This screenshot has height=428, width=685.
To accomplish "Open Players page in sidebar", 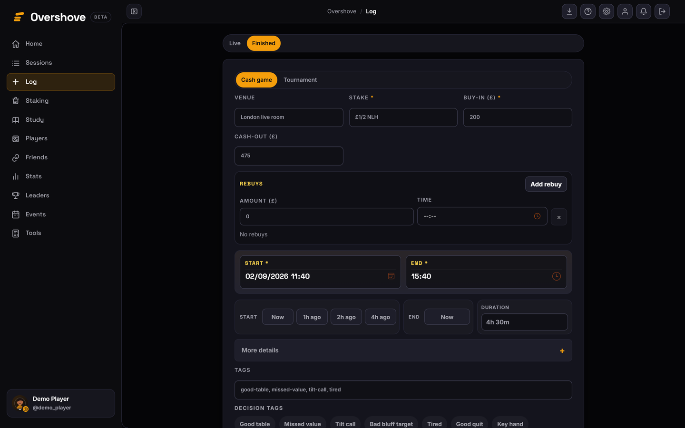I will (x=61, y=138).
